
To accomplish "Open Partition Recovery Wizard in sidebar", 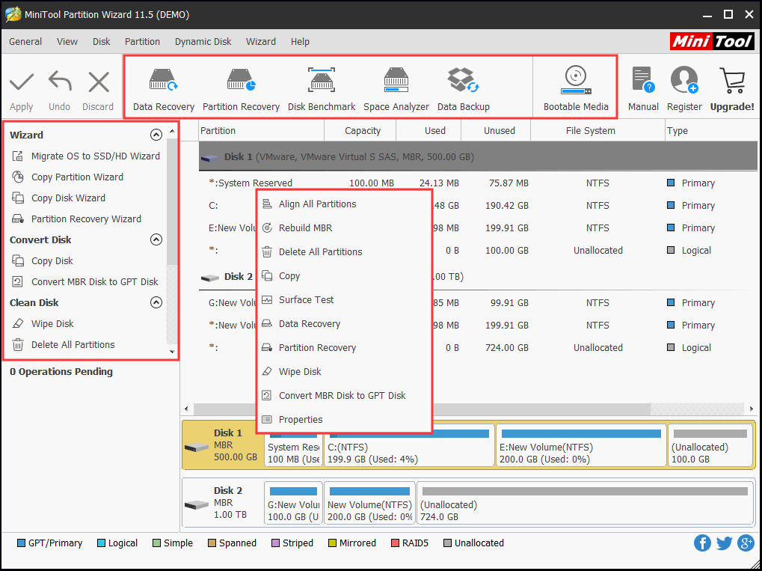I will coord(76,219).
